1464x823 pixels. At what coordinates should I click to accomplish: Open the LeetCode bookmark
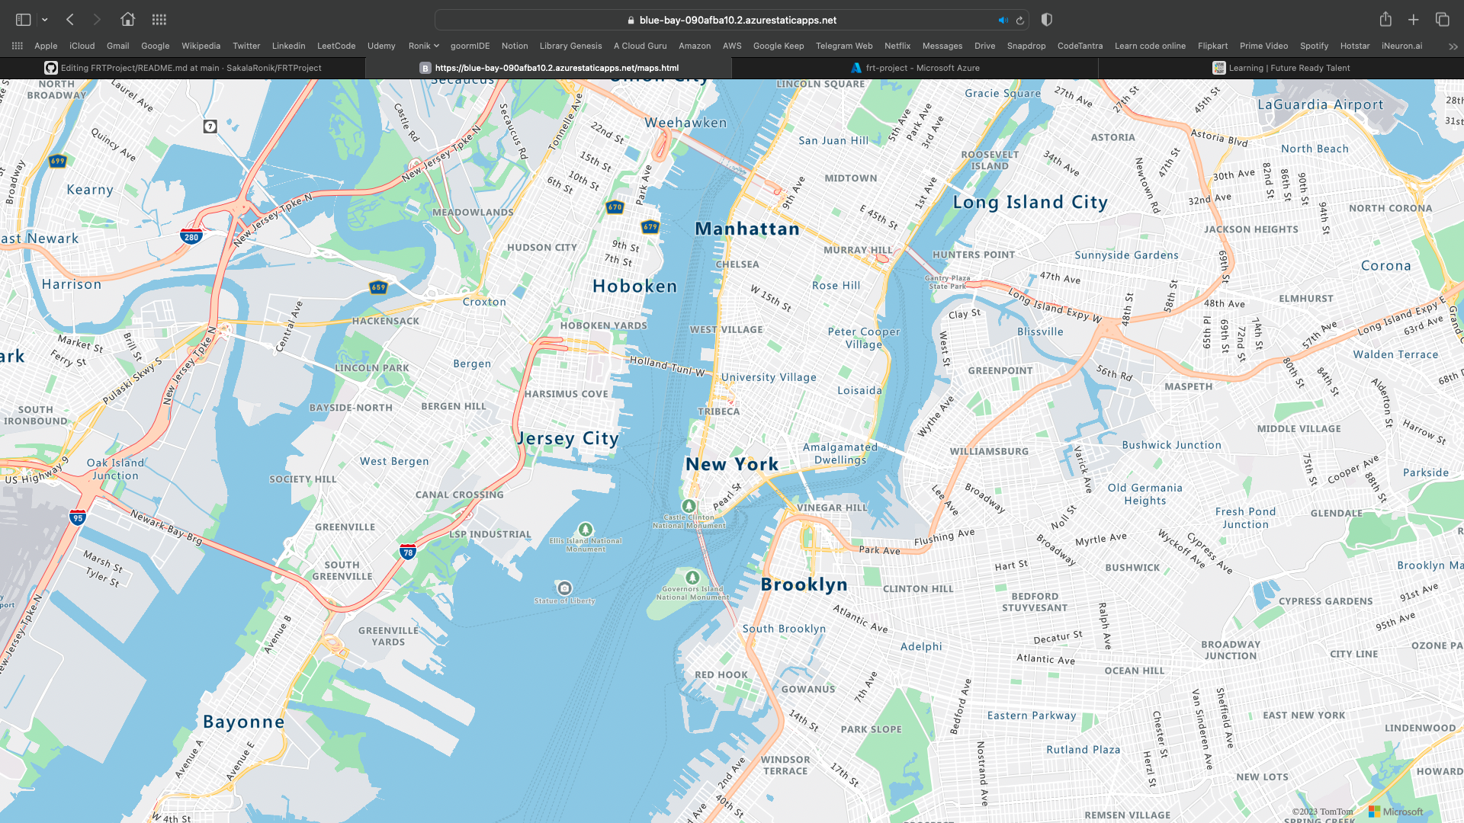click(336, 46)
